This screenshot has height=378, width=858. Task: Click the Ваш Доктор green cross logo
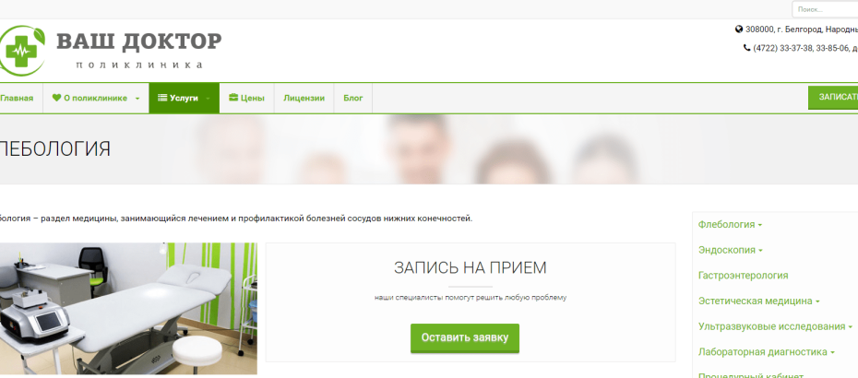(22, 51)
